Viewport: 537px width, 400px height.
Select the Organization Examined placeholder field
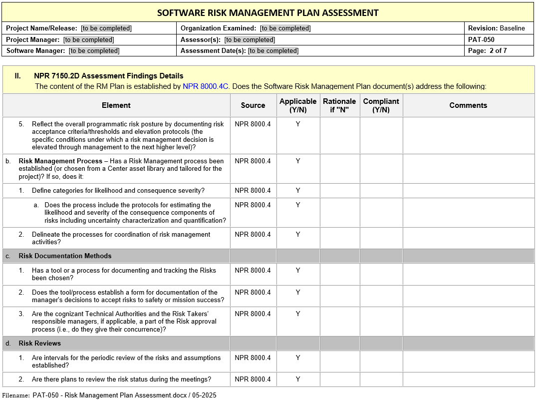[285, 28]
